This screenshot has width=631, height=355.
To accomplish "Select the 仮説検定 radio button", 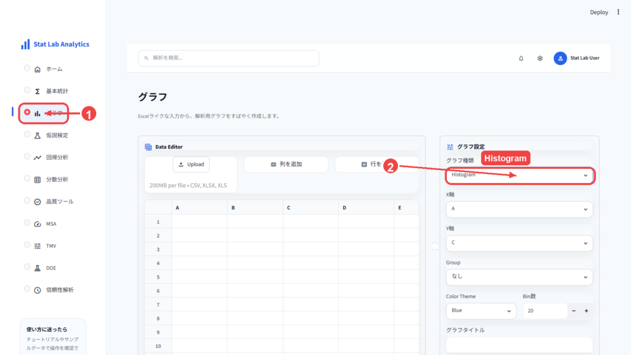I will [x=27, y=134].
